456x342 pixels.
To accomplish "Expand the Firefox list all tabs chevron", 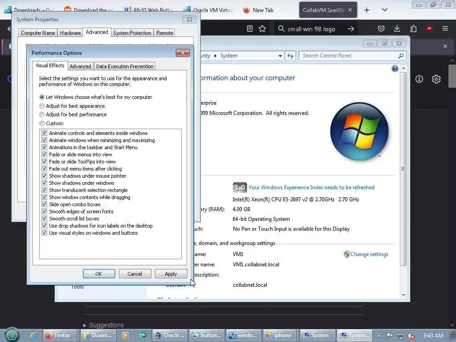I will click(x=384, y=10).
